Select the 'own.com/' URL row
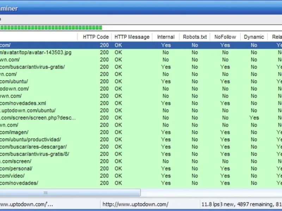282x211 pixels. (x=141, y=96)
